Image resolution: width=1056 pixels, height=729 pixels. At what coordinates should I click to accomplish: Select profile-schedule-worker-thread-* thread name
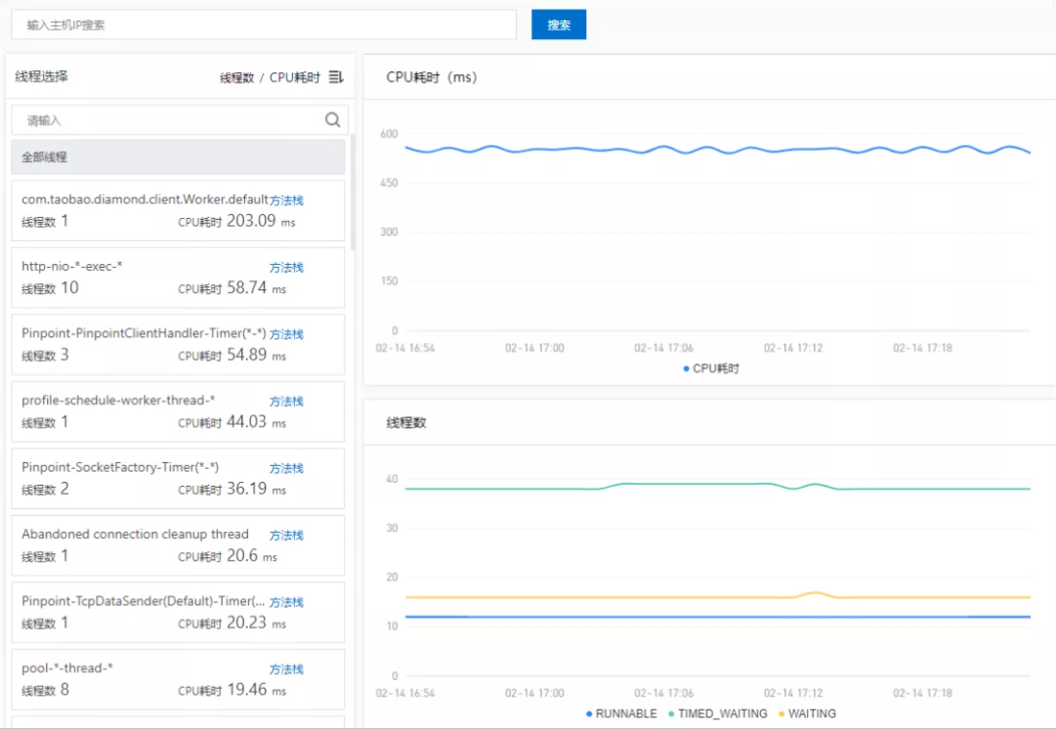[118, 401]
